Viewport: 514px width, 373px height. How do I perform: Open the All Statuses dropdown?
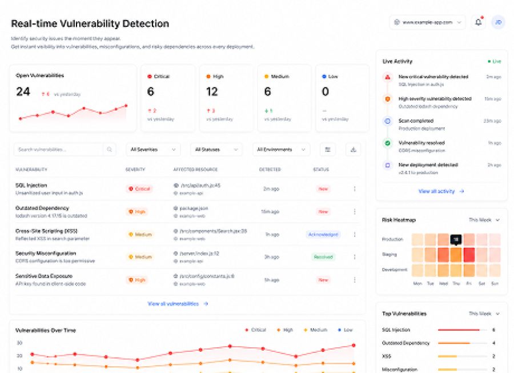216,150
